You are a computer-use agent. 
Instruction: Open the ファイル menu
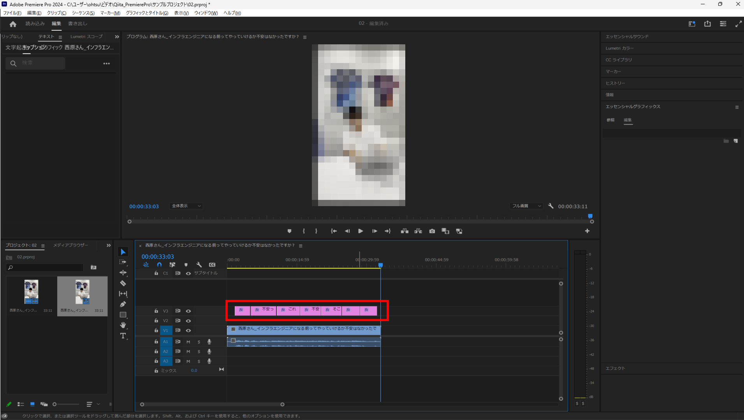[x=12, y=13]
